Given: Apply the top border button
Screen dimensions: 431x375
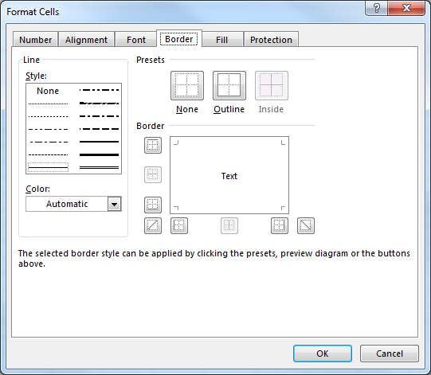Looking at the screenshot, I should point(153,145).
